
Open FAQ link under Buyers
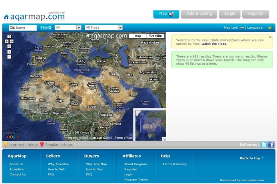[89, 174]
